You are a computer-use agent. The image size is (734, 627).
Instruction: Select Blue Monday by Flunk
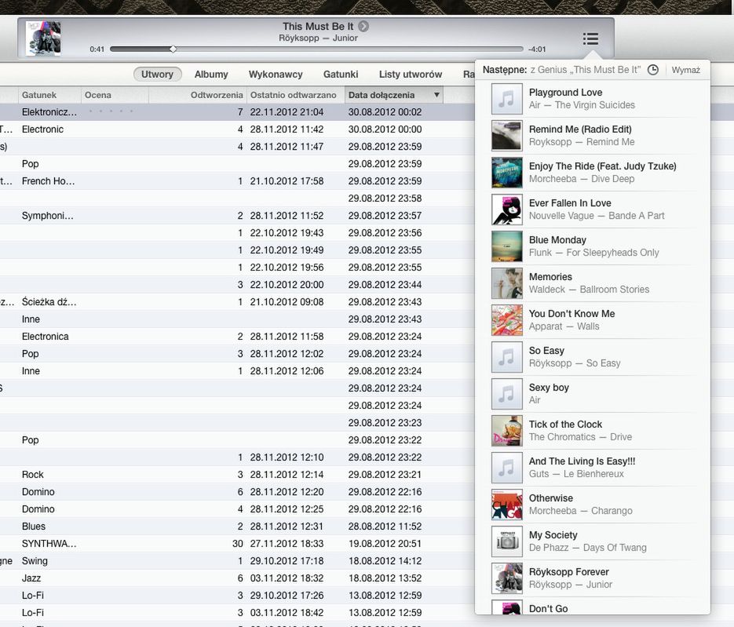click(x=593, y=246)
